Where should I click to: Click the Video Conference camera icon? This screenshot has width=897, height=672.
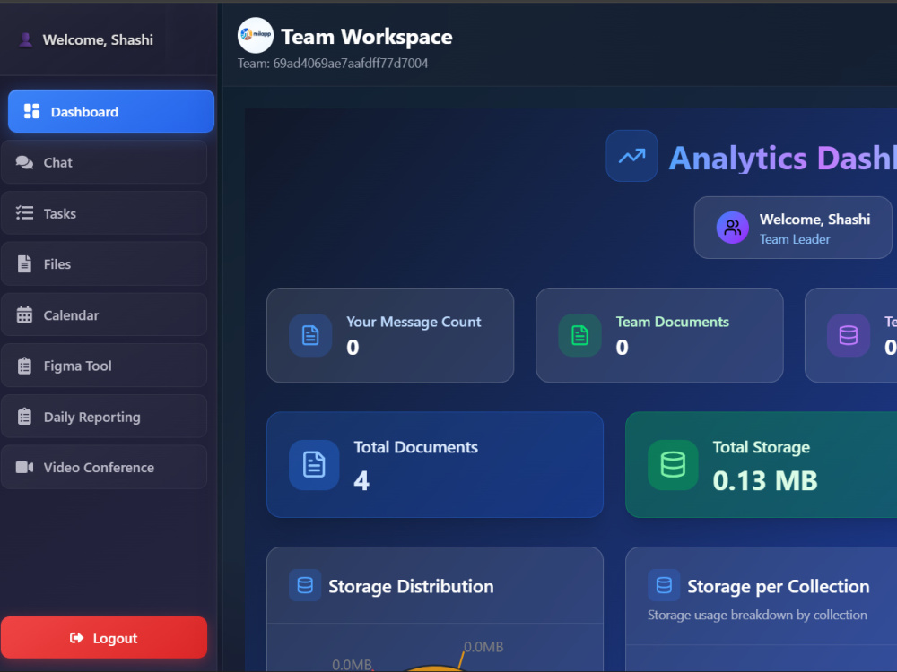click(24, 468)
